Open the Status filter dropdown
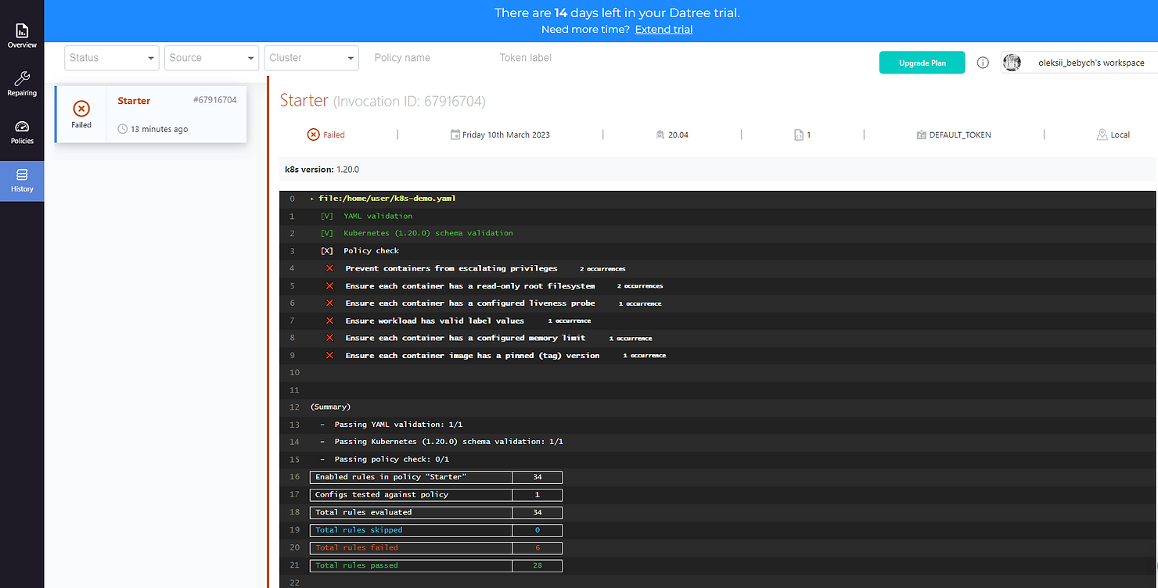Image resolution: width=1158 pixels, height=588 pixels. pos(112,58)
